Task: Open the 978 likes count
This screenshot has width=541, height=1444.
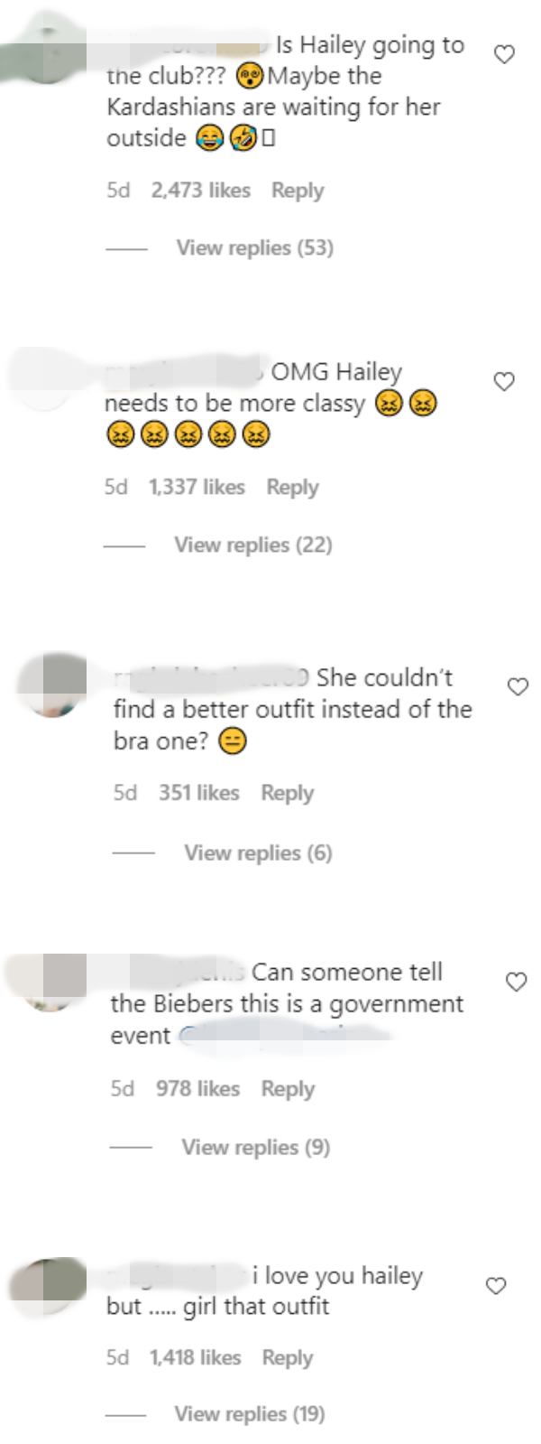Action: pos(197,1089)
